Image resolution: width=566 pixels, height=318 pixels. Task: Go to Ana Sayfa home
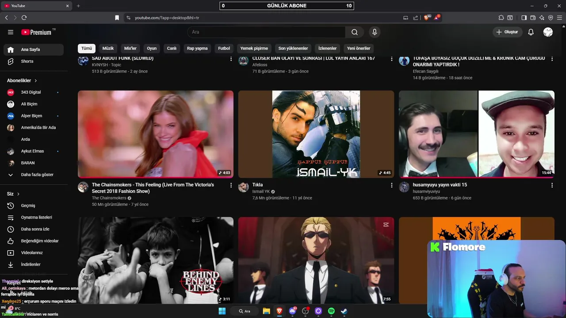coord(34,49)
